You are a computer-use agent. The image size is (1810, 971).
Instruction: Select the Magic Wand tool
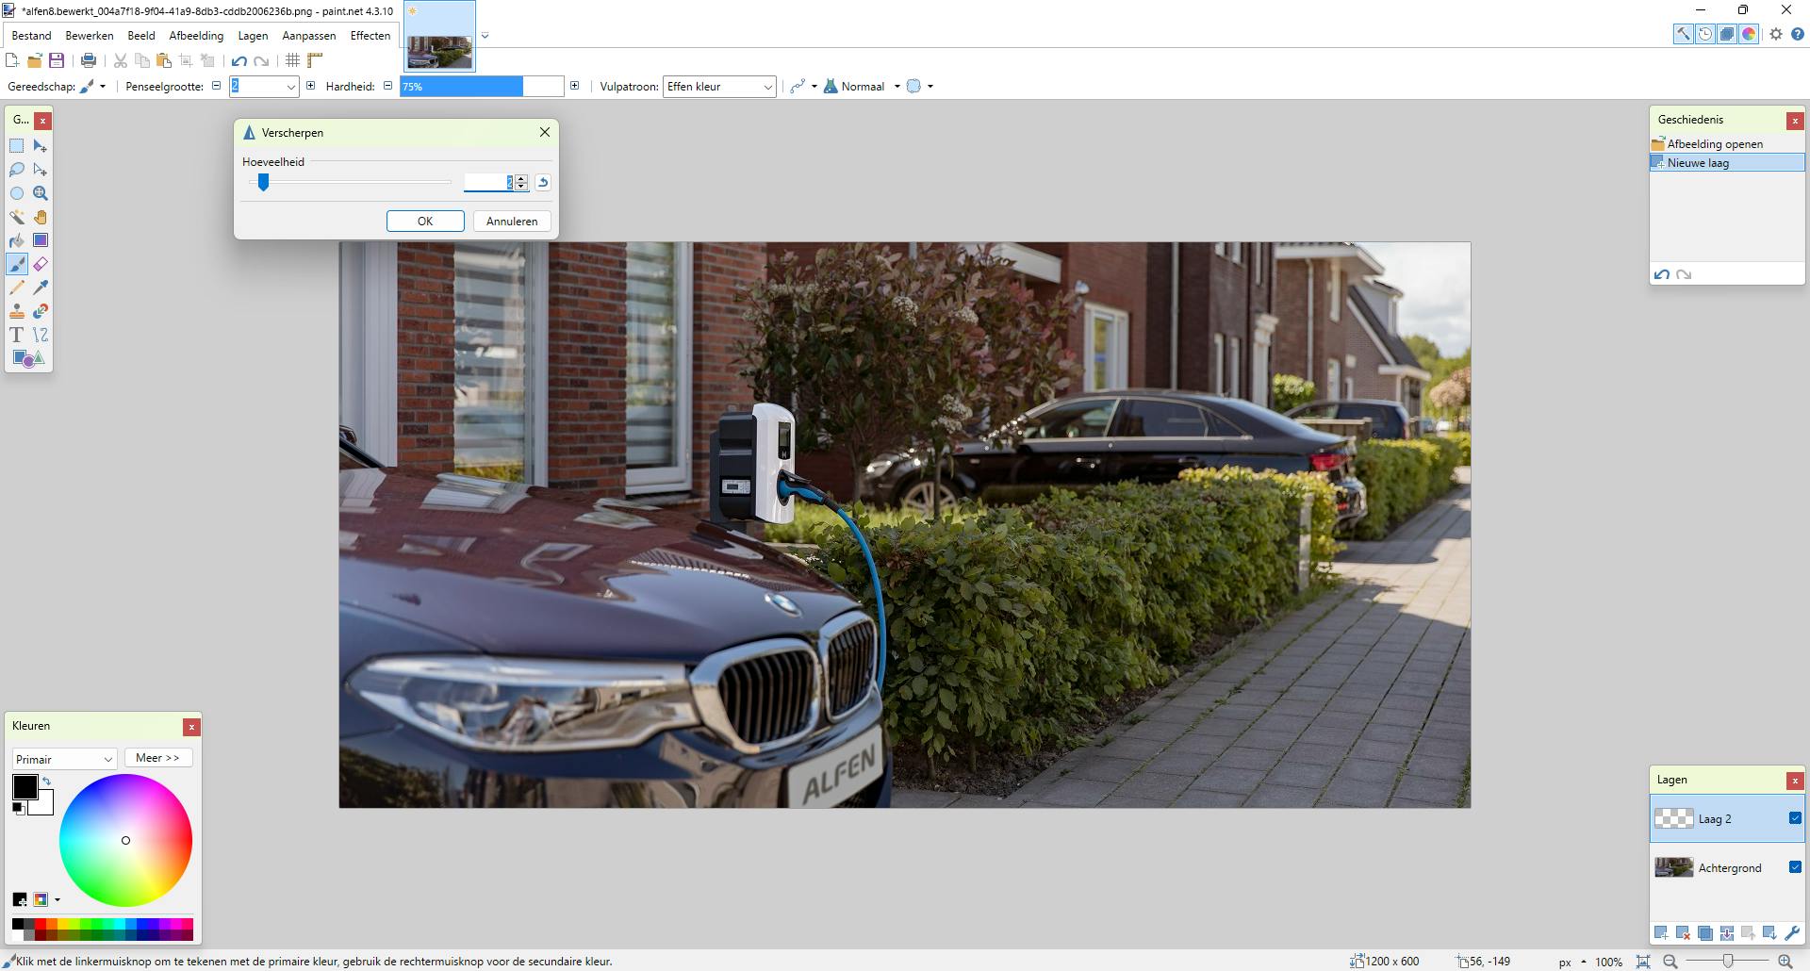tap(17, 217)
